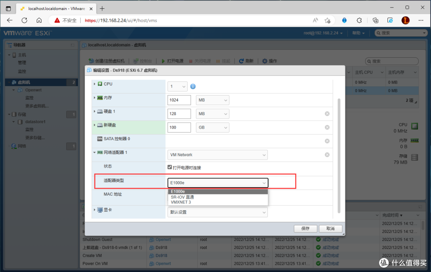
Task: Open browser favorites star icon
Action: (328, 20)
